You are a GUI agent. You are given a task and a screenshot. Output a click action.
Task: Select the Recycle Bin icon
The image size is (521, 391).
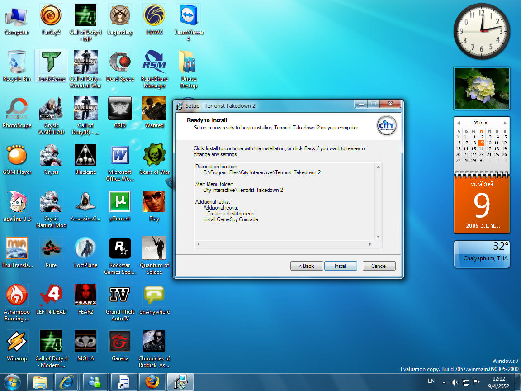click(x=17, y=67)
